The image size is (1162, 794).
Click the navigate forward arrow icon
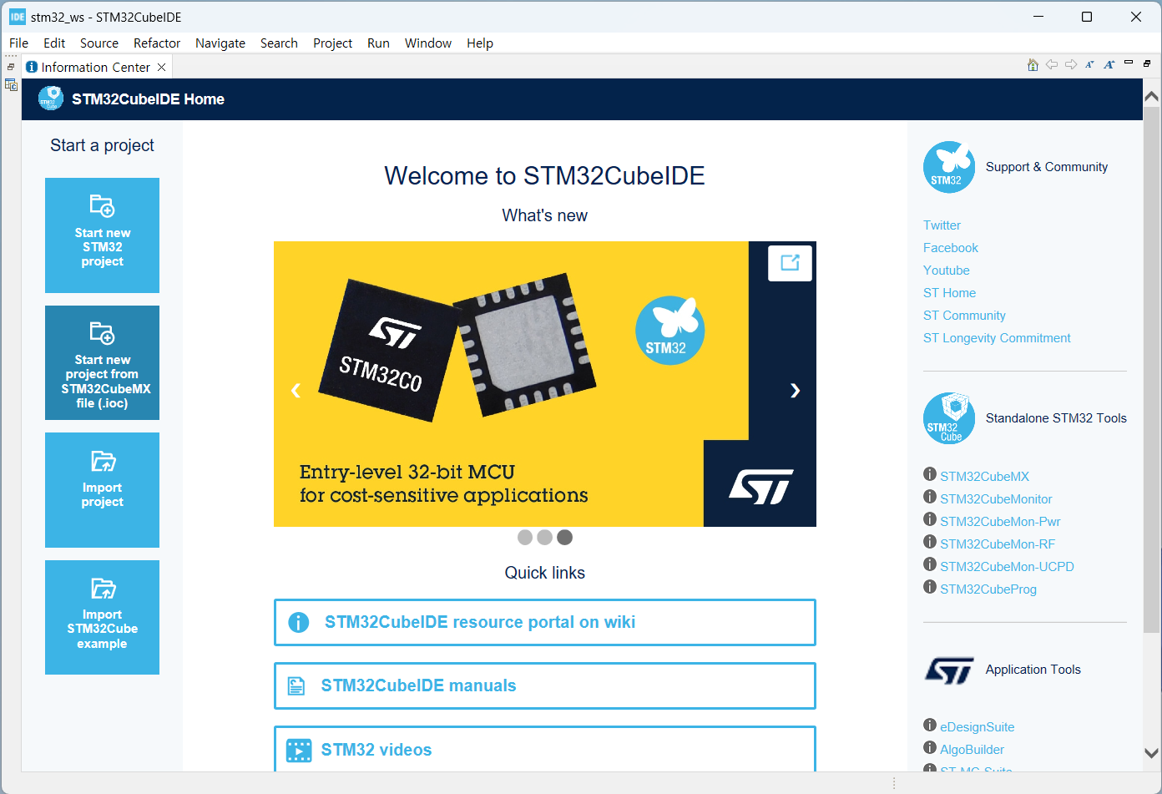(1071, 65)
